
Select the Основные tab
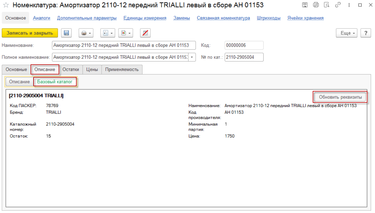[16, 69]
